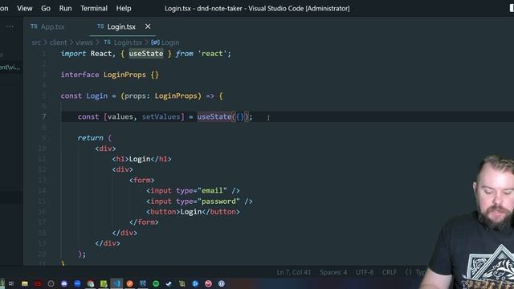Open the sidebar more actions ellipsis

tap(10, 26)
